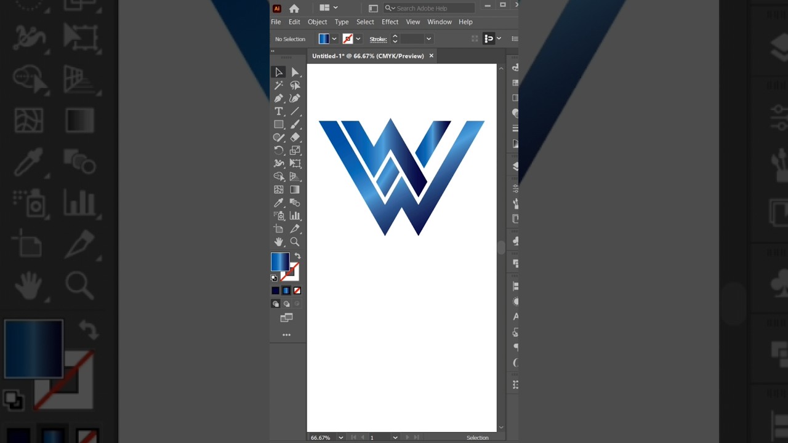This screenshot has height=443, width=788.
Task: Select the Symbol Sprayer tool
Action: point(279,215)
